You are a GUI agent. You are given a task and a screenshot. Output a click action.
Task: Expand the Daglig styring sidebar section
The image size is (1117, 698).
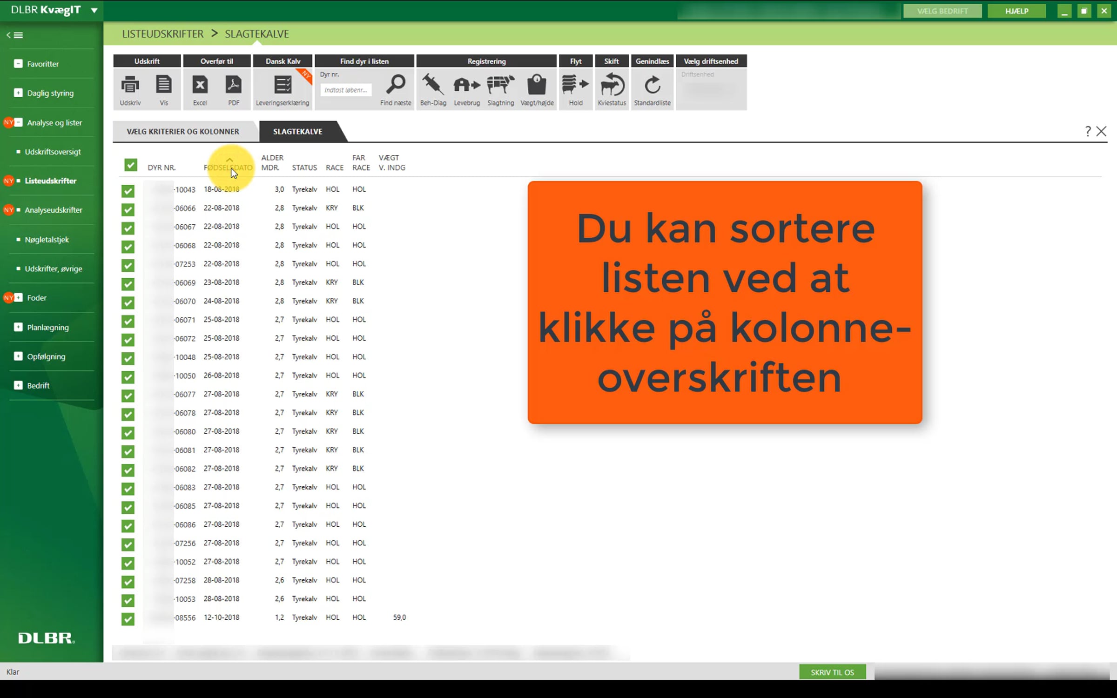18,93
